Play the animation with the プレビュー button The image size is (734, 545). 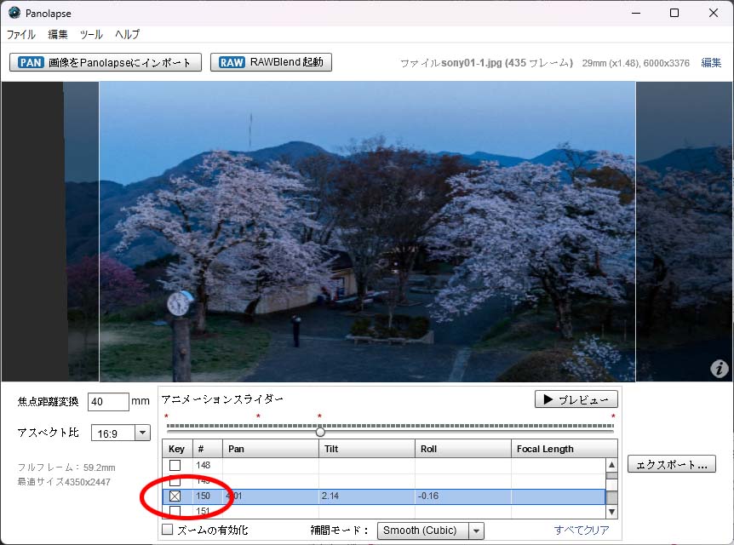pyautogui.click(x=576, y=399)
